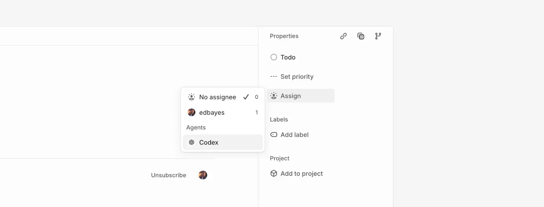Copy the issue link using the chain icon
Screen dimensions: 544x207
click(343, 36)
